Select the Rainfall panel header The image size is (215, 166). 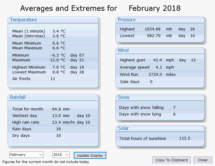coord(18,97)
